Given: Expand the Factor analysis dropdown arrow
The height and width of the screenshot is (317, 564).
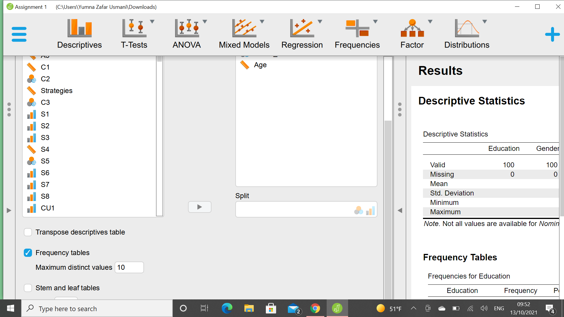Looking at the screenshot, I should click(430, 21).
